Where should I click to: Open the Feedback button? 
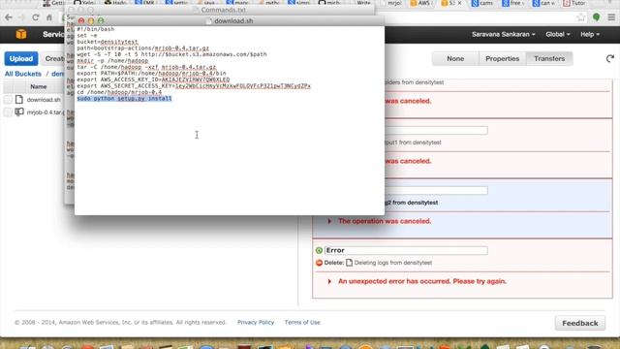(579, 323)
